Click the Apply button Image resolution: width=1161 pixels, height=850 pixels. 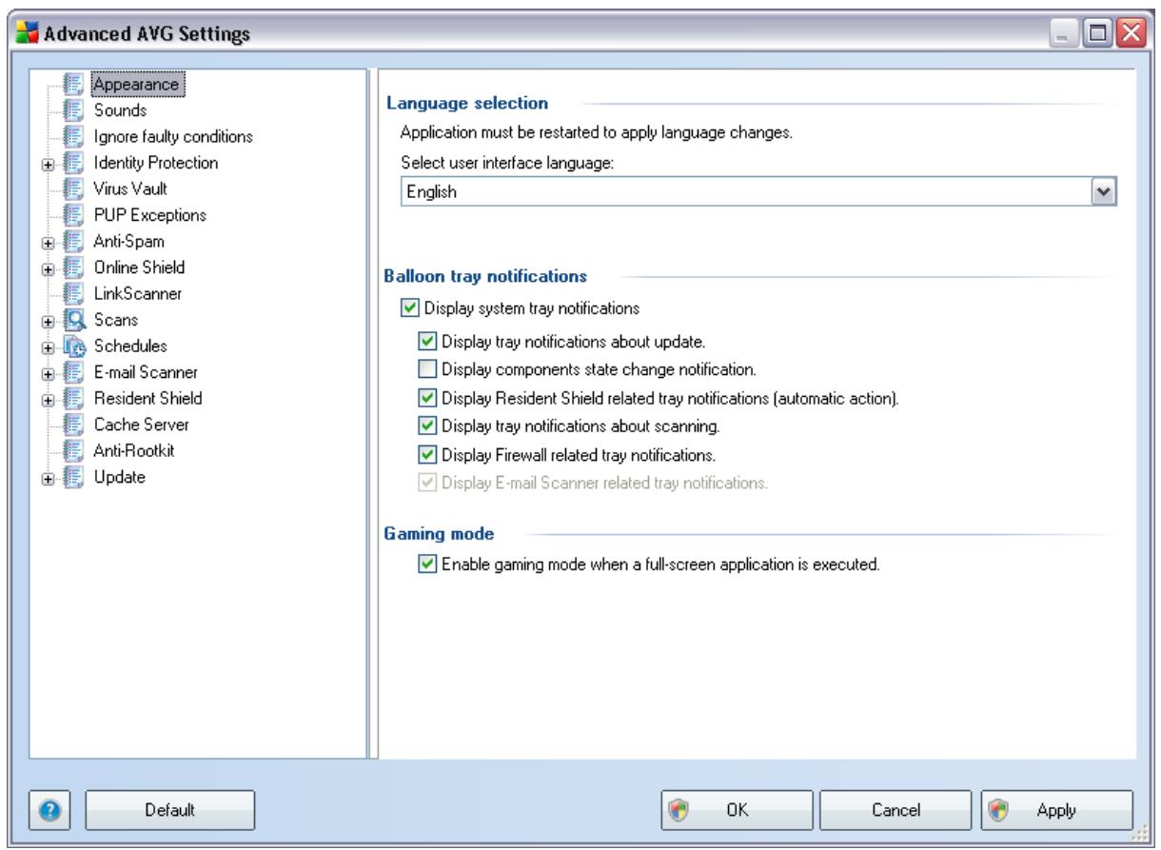(x=1057, y=810)
